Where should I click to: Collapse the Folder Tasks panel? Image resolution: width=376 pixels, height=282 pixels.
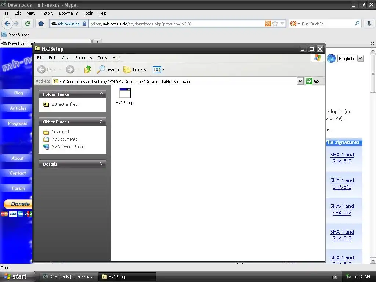point(101,94)
